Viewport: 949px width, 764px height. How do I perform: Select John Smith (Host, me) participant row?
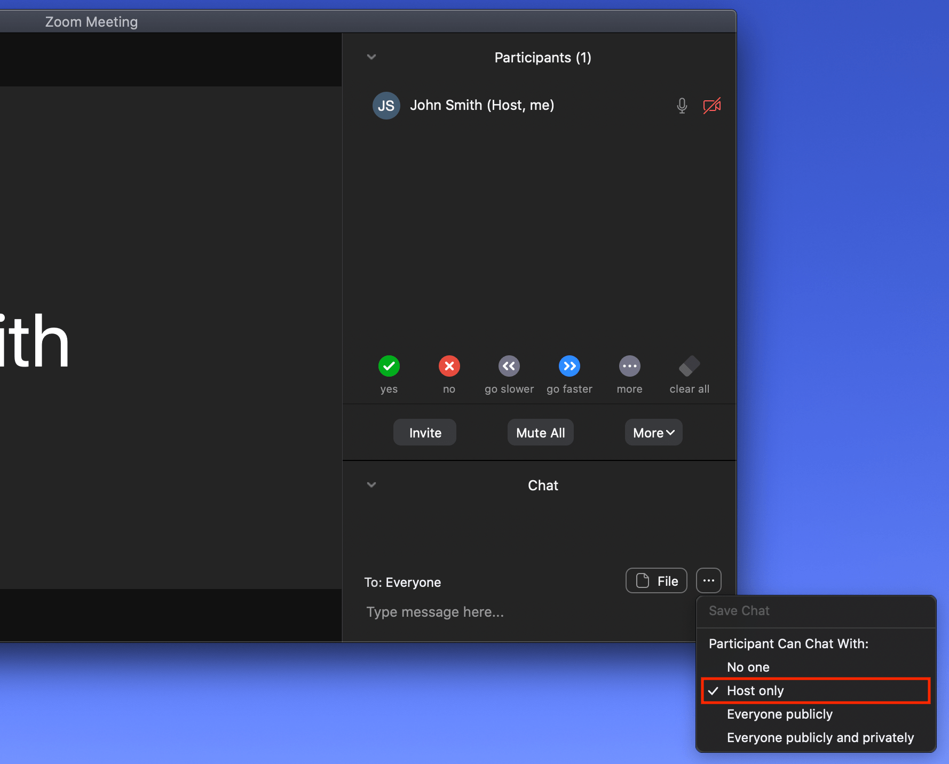tap(540, 106)
